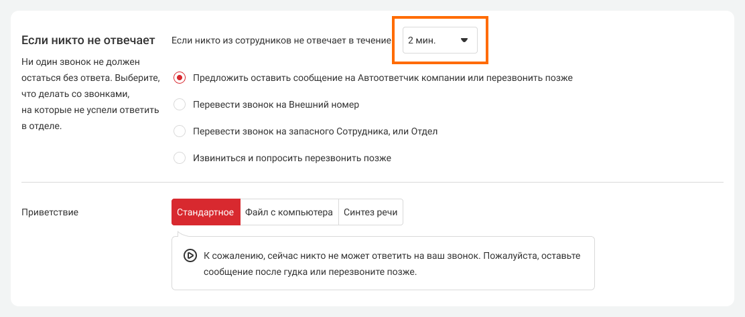The height and width of the screenshot is (317, 745).
Task: Switch to the "Синтез речи" tab
Action: tap(370, 213)
